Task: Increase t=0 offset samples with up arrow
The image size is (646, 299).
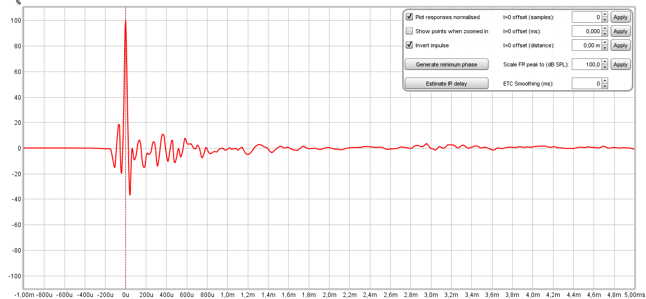Action: pyautogui.click(x=605, y=15)
